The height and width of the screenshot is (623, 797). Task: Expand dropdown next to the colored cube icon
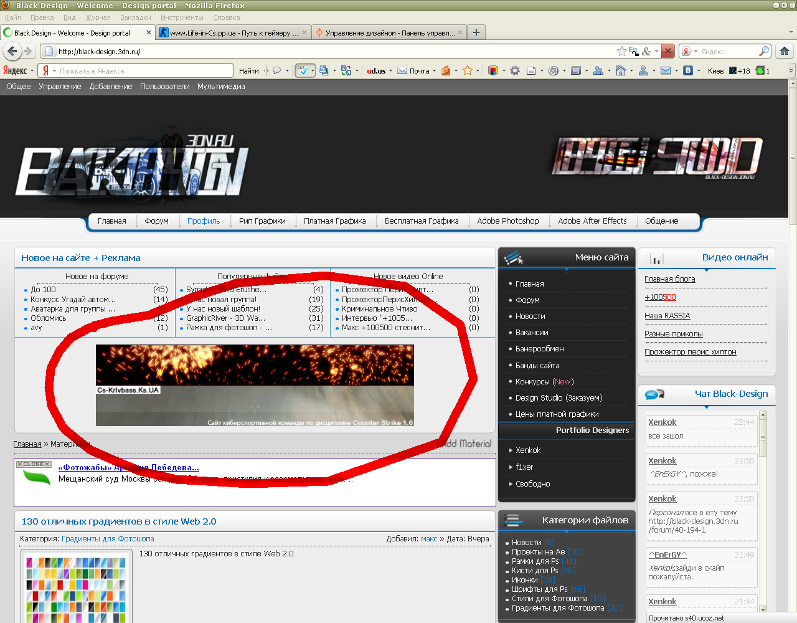pos(503,70)
